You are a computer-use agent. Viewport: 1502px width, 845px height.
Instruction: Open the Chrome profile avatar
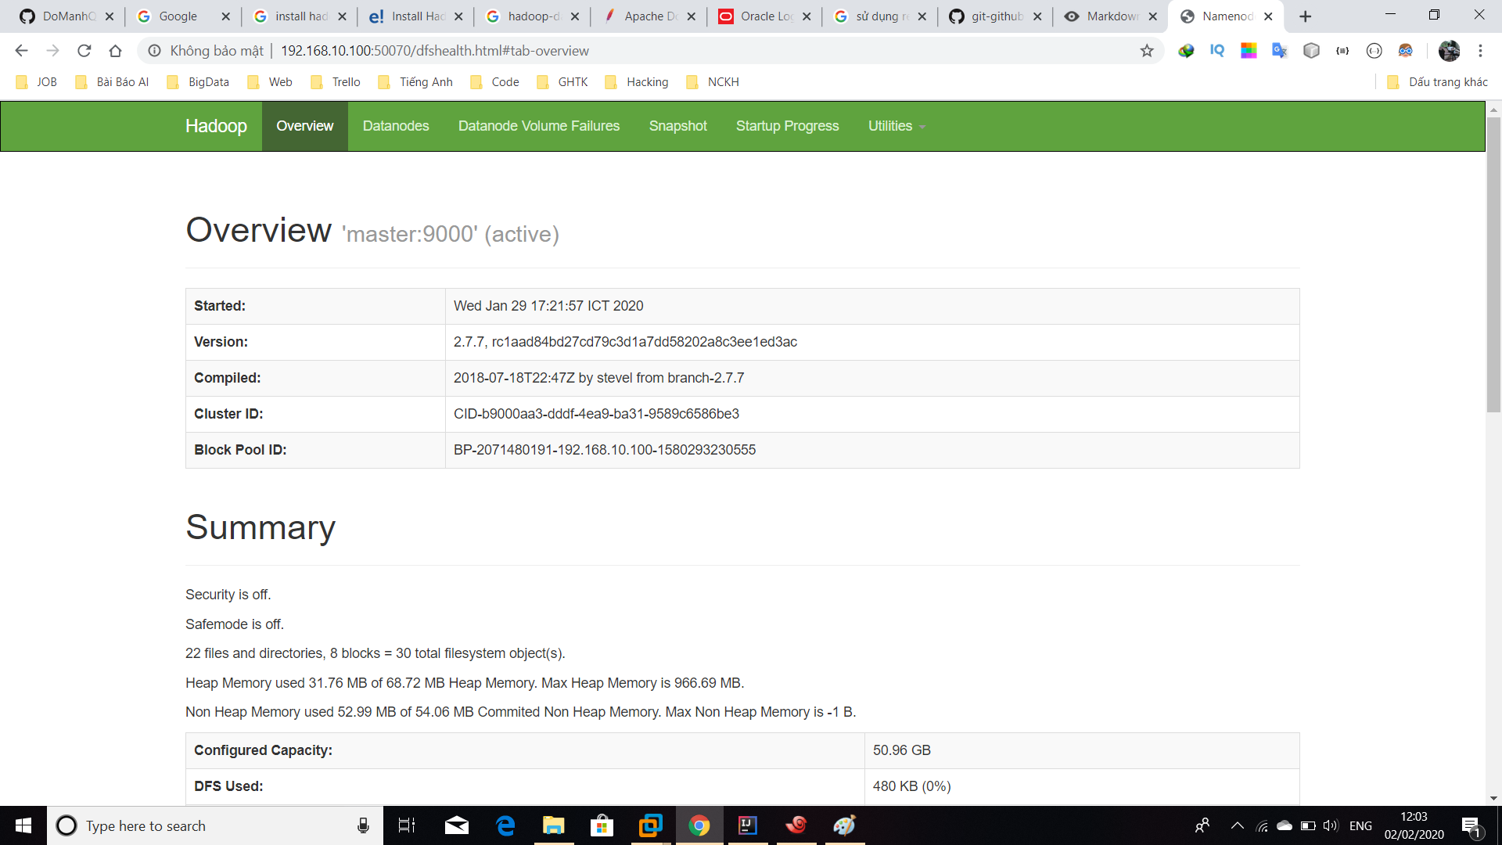tap(1449, 51)
